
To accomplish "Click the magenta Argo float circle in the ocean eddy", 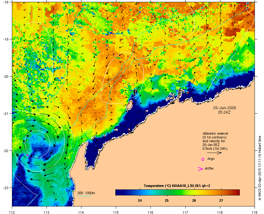I will 27,155.
